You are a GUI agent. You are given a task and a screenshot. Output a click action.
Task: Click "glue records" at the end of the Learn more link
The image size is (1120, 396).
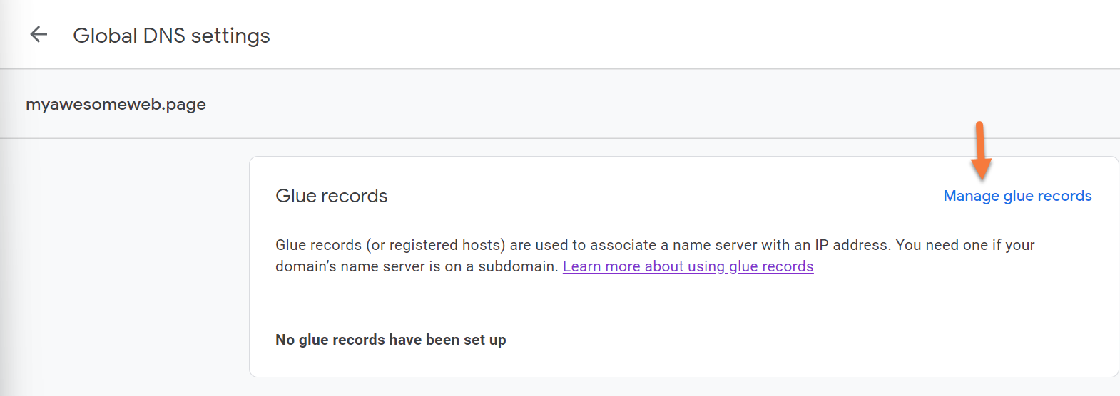pyautogui.click(x=771, y=266)
